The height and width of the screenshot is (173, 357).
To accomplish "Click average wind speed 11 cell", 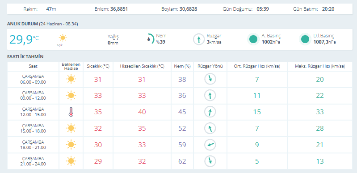I will [257, 96].
